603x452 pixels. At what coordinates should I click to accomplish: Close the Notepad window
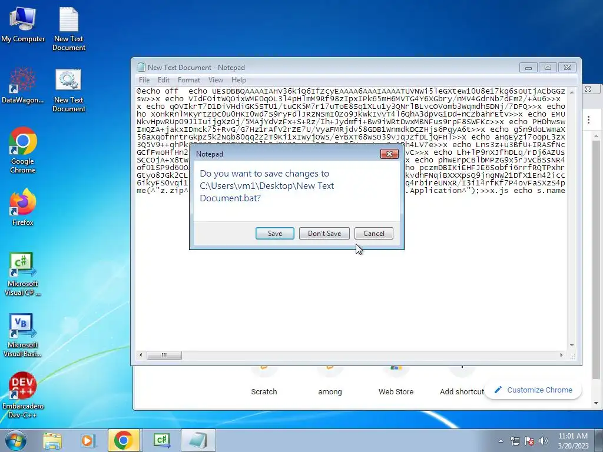click(x=567, y=68)
